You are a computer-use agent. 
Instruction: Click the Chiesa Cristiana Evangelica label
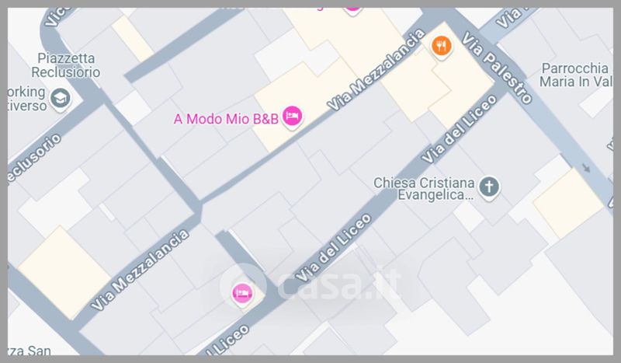tap(424, 189)
